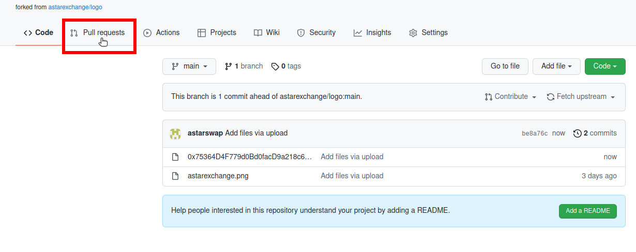
Task: Click the pull request icon beside Contribute
Action: [x=489, y=97]
